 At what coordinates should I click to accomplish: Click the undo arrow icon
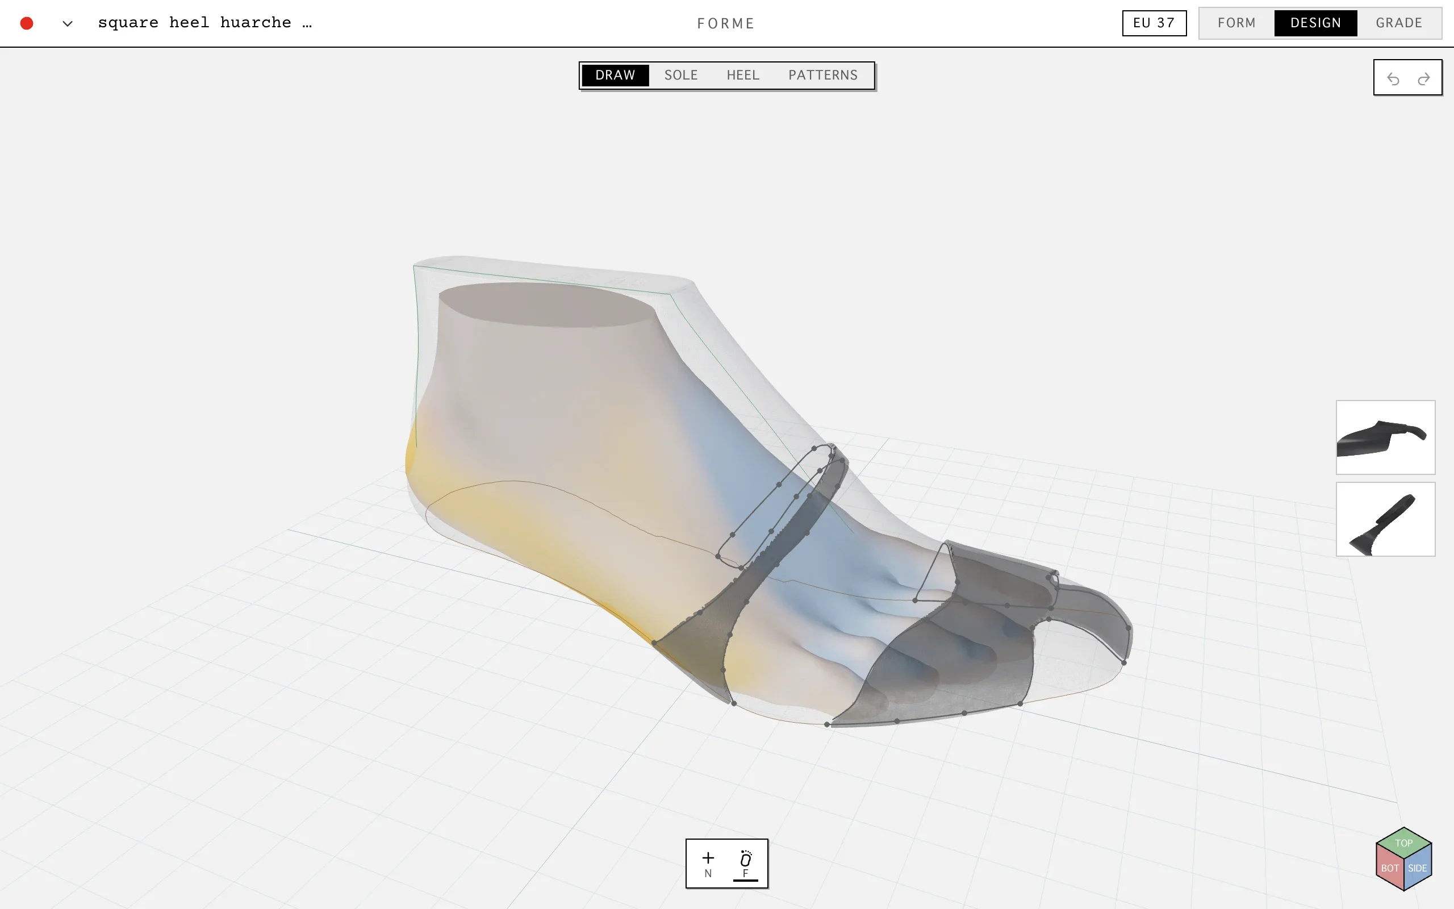point(1393,78)
